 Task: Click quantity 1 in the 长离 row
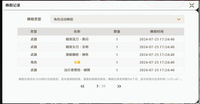pyautogui.click(x=117, y=63)
